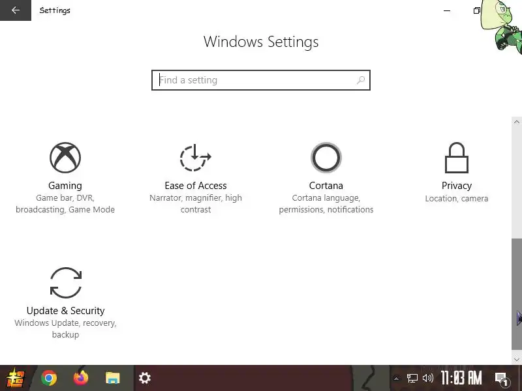Launch Firefox from the taskbar

tap(80, 377)
